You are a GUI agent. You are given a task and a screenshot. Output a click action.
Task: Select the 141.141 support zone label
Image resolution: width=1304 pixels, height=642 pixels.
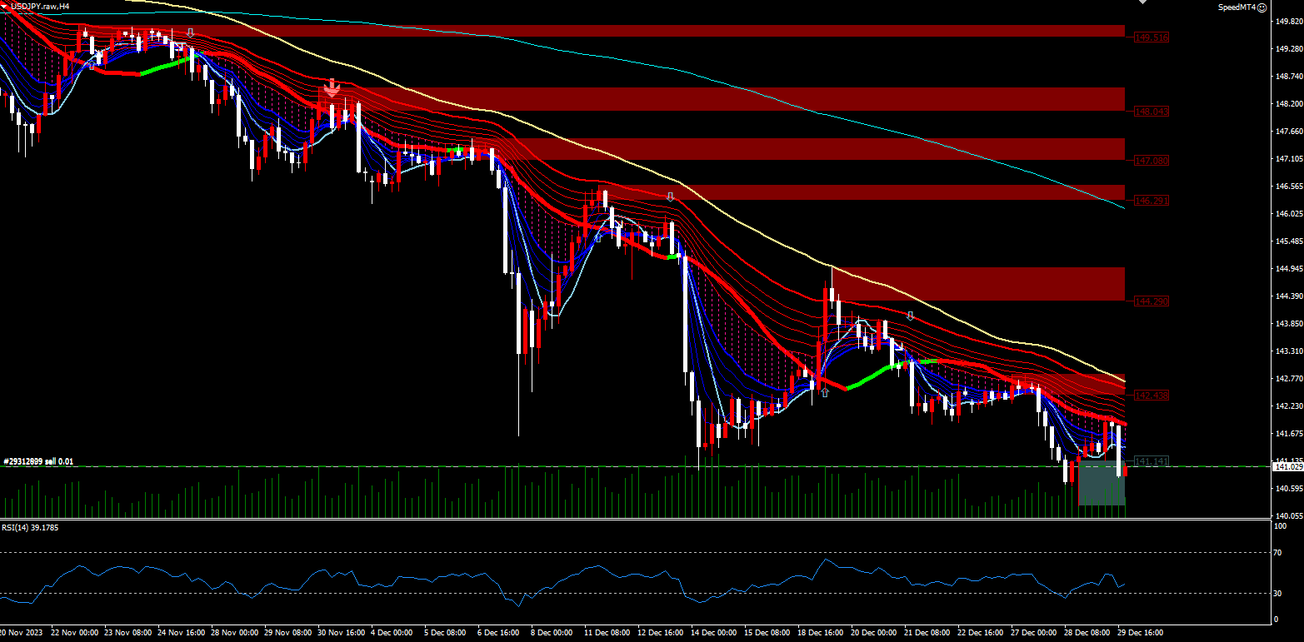point(1152,460)
